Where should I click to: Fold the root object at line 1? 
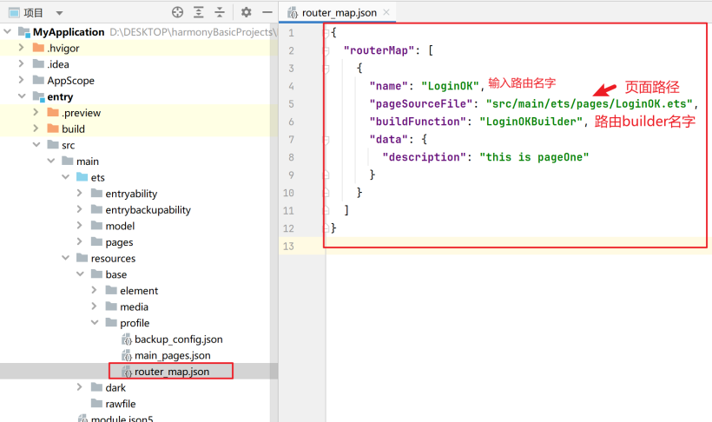click(x=326, y=33)
